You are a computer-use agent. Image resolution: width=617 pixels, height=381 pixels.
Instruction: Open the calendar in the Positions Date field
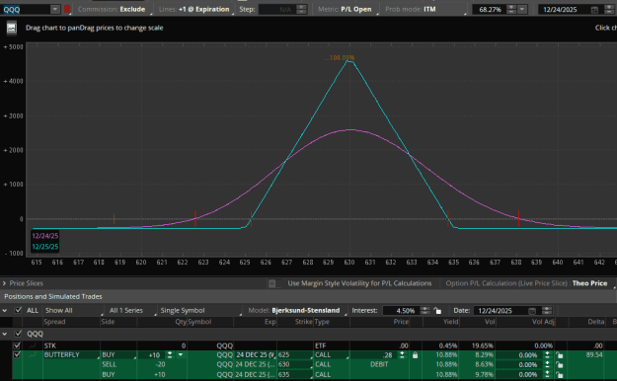pyautogui.click(x=532, y=311)
